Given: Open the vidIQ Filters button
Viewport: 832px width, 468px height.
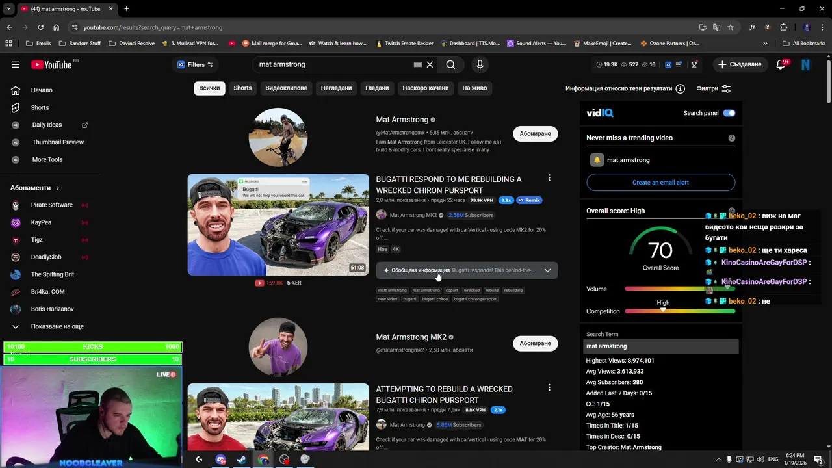Looking at the screenshot, I should click(x=195, y=64).
